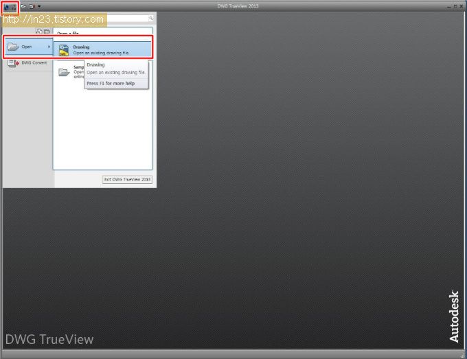The image size is (467, 359).
Task: Choose Drawing to open an existing file
Action: click(x=103, y=49)
